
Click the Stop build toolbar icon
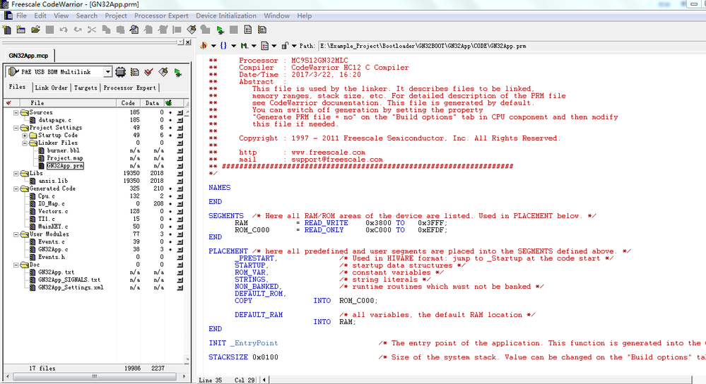click(x=234, y=30)
